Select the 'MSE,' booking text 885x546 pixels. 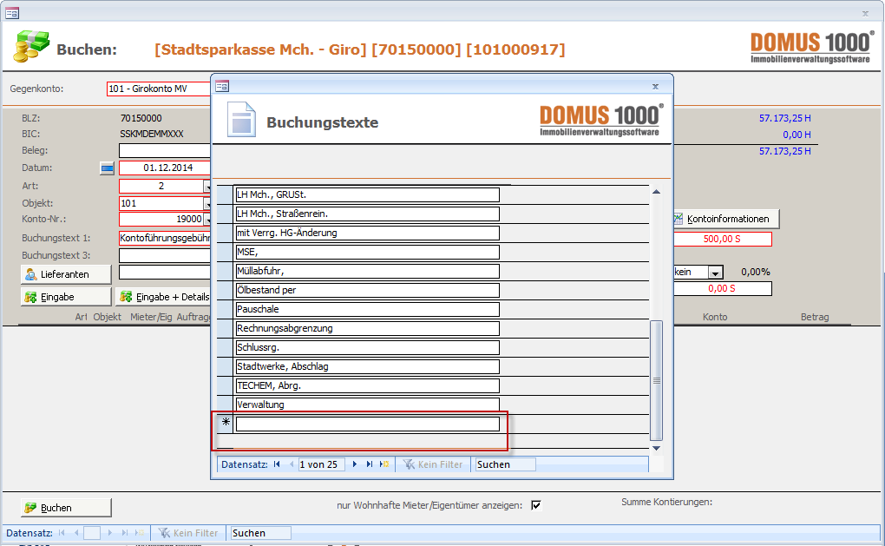tap(367, 252)
